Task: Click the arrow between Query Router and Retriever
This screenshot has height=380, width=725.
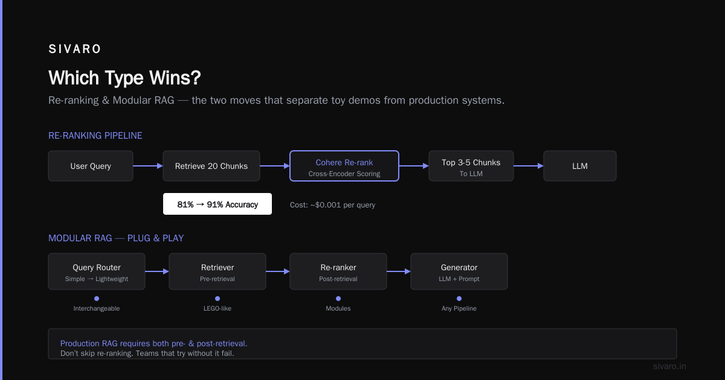Action: (157, 271)
